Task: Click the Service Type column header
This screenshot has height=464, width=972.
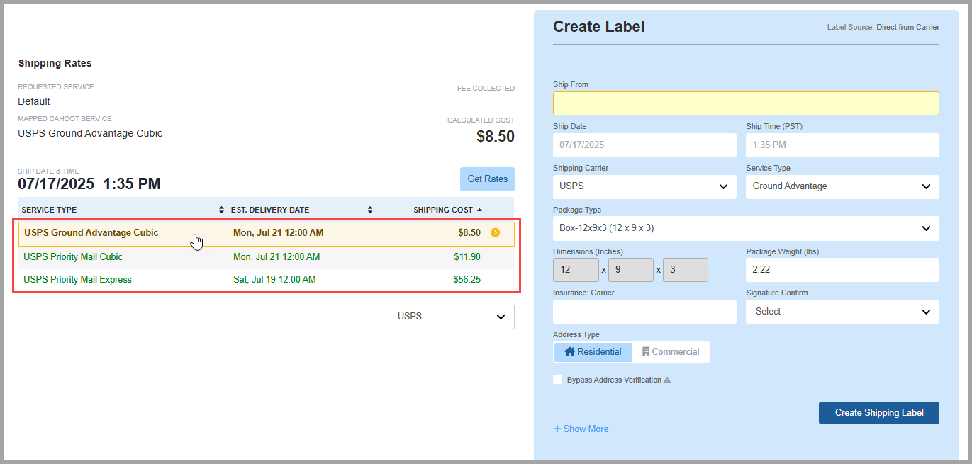Action: pos(49,210)
